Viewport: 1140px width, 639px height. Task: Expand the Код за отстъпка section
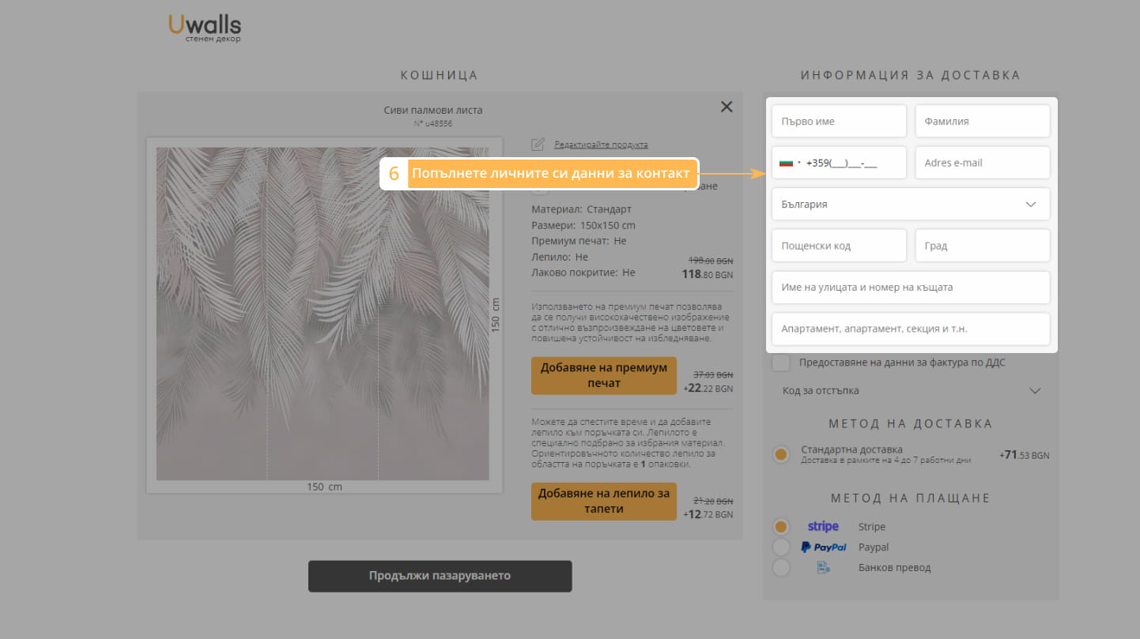(910, 391)
